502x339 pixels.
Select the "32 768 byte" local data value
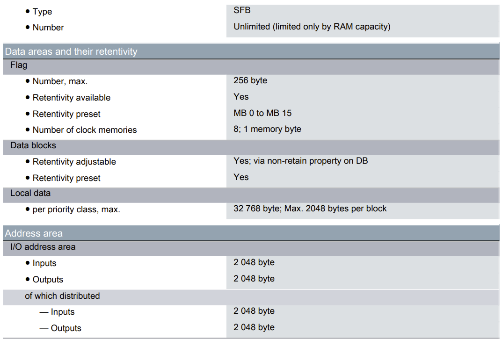pos(256,209)
